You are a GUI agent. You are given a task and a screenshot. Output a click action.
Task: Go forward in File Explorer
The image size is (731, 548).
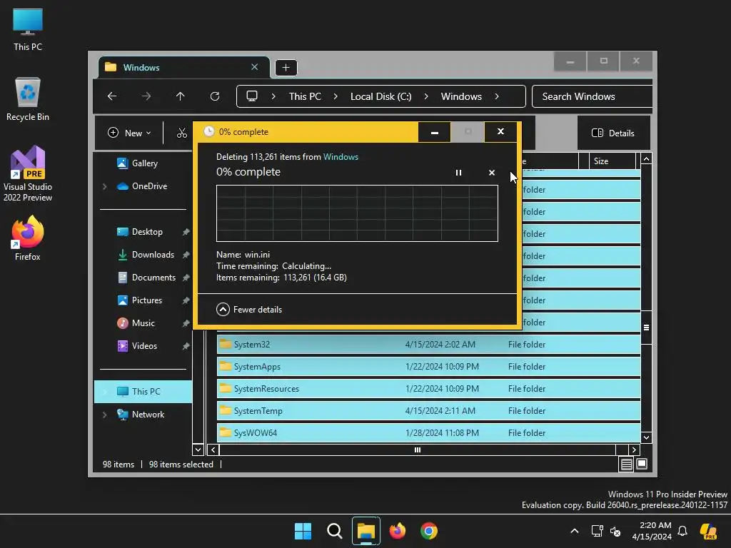pyautogui.click(x=146, y=96)
